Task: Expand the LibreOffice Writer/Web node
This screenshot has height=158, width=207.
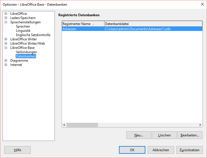Action: [x=6, y=43]
